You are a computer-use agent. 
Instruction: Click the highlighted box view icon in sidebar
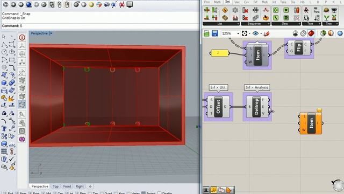(x=22, y=105)
